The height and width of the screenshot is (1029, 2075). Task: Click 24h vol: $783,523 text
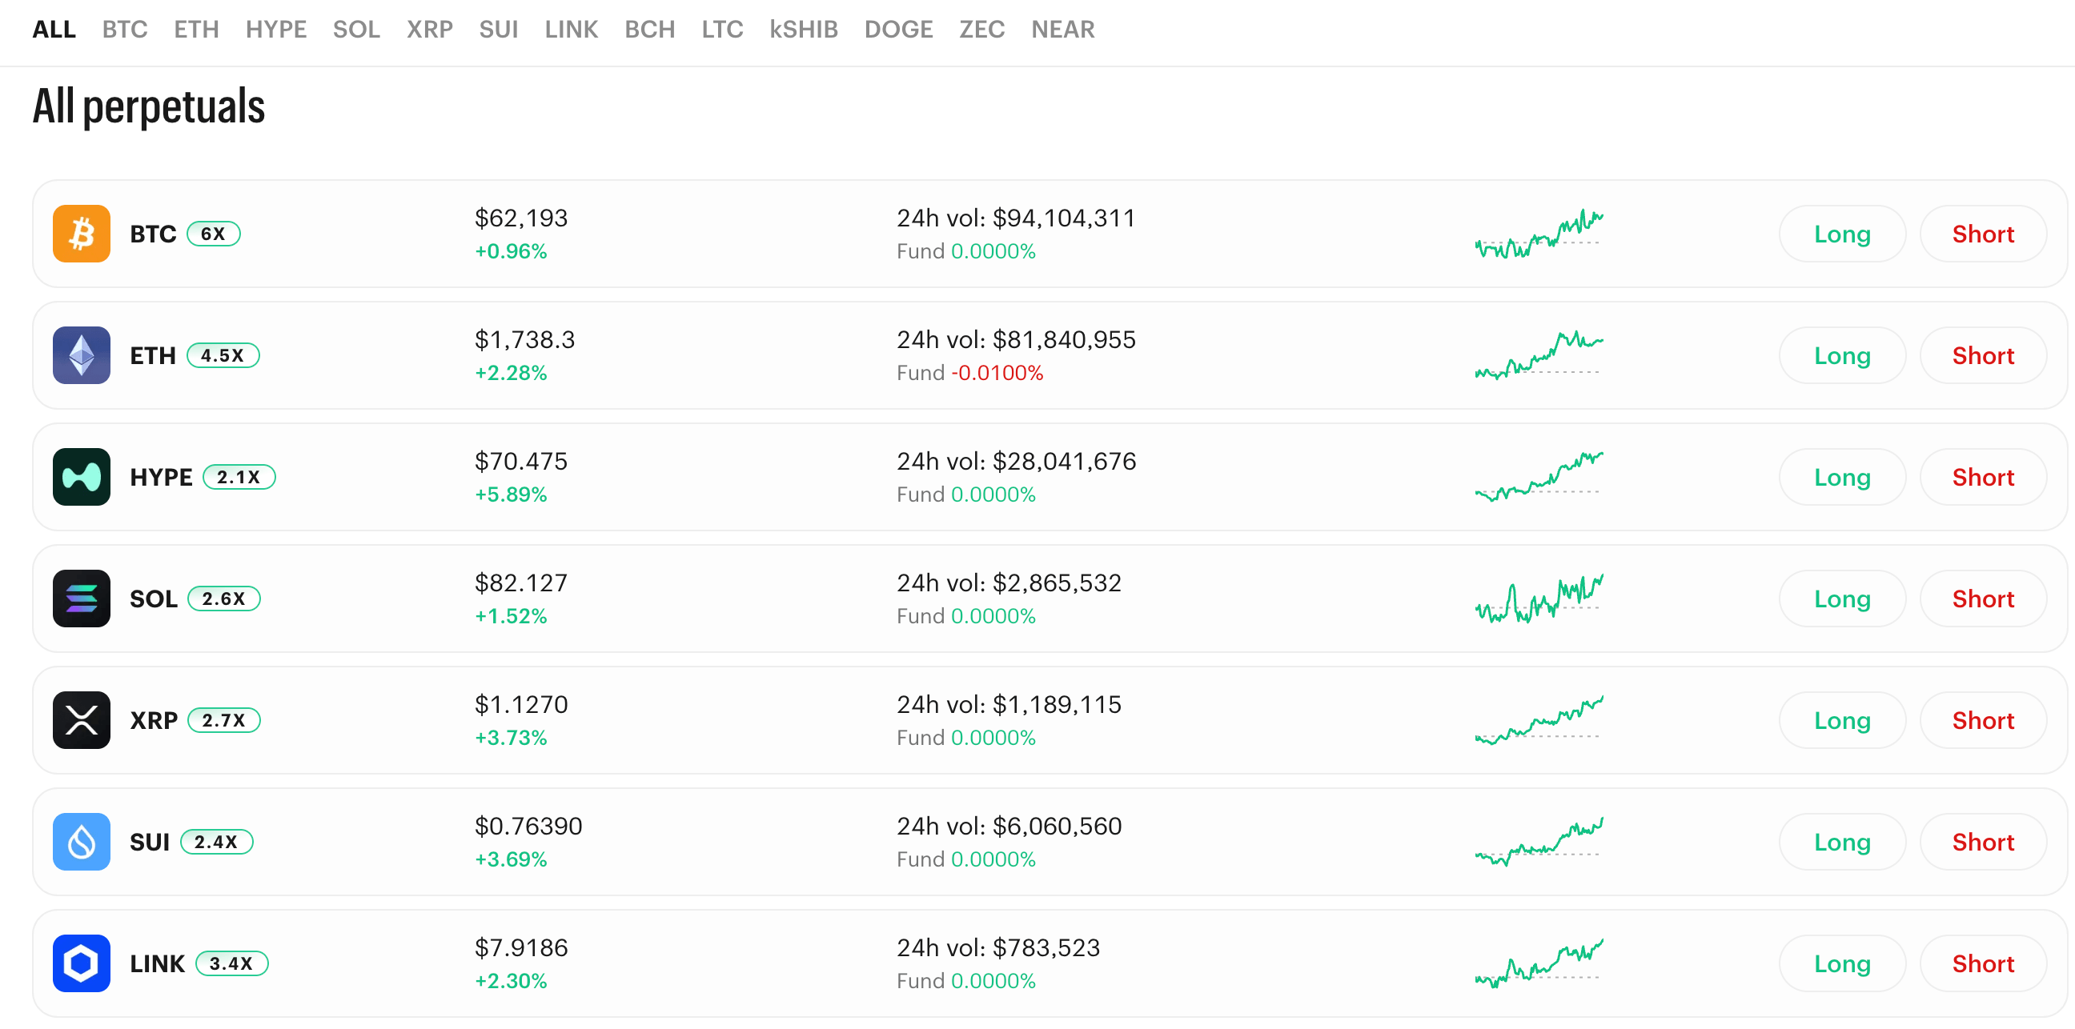998,947
